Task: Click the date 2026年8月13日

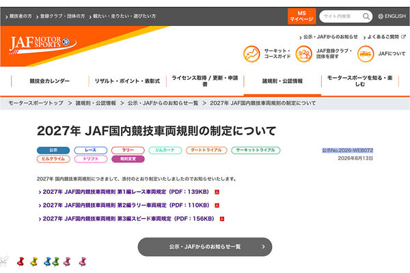Action: (355, 158)
